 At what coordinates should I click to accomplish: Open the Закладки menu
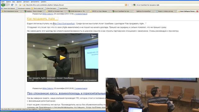pyautogui.click(x=26, y=2)
